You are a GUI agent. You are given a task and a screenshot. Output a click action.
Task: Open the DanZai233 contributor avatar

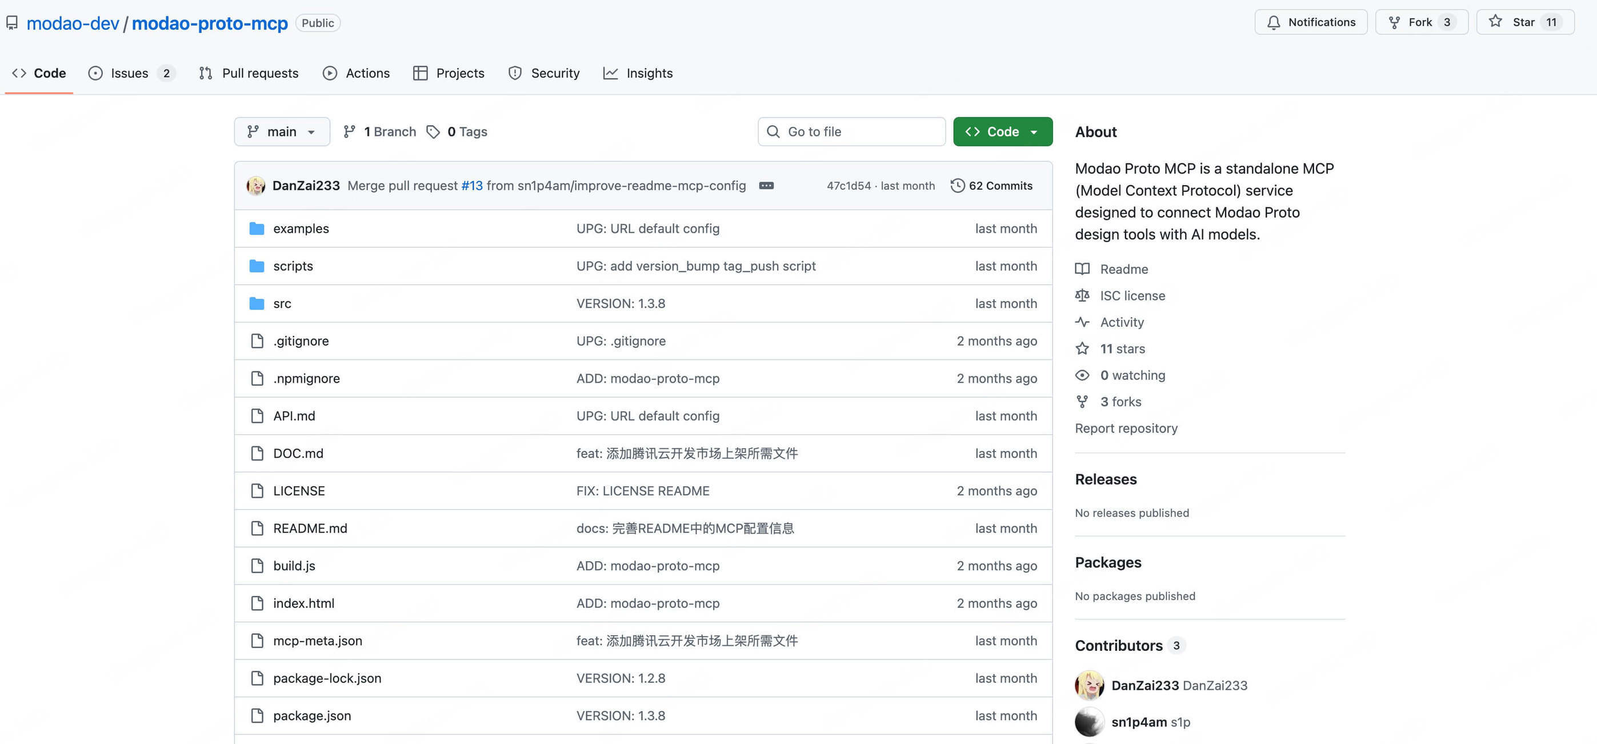pos(1089,685)
